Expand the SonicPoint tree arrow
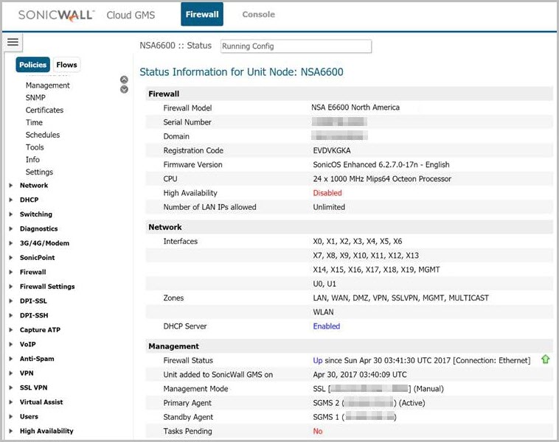Image resolution: width=559 pixels, height=442 pixels. [11, 258]
